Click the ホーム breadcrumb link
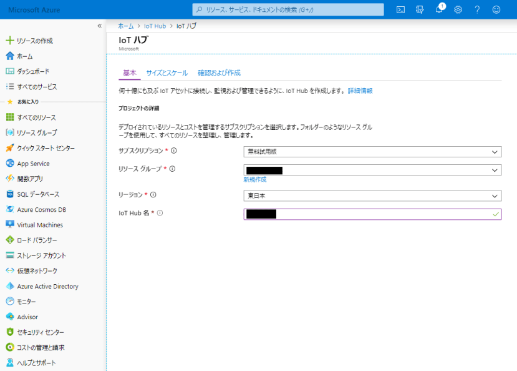Viewport: 517px width, 371px height. [x=126, y=26]
